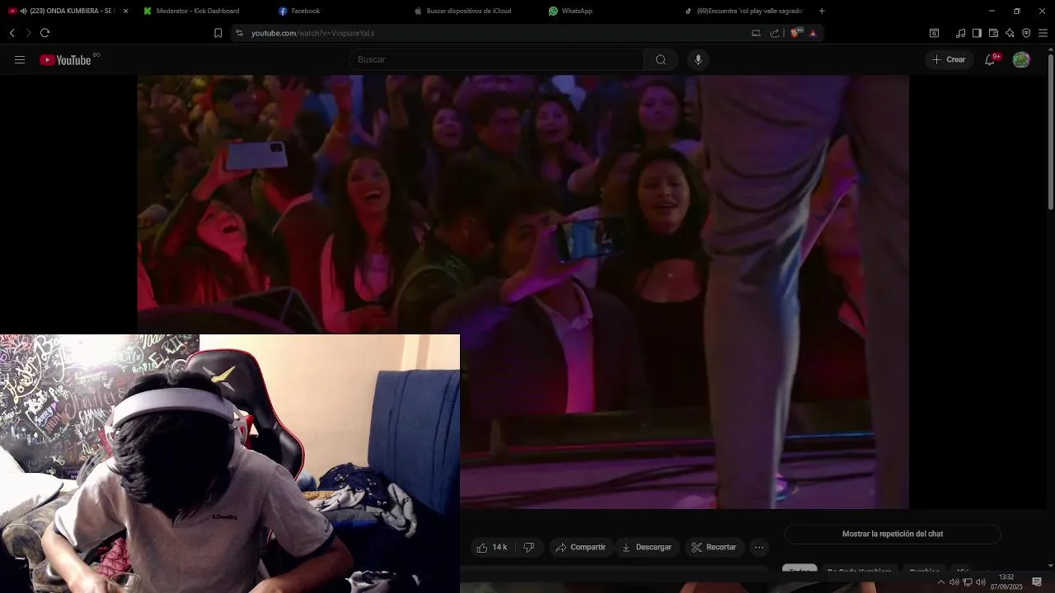Click Descargar to download the video
Screen dimensions: 1055x593
tap(646, 548)
